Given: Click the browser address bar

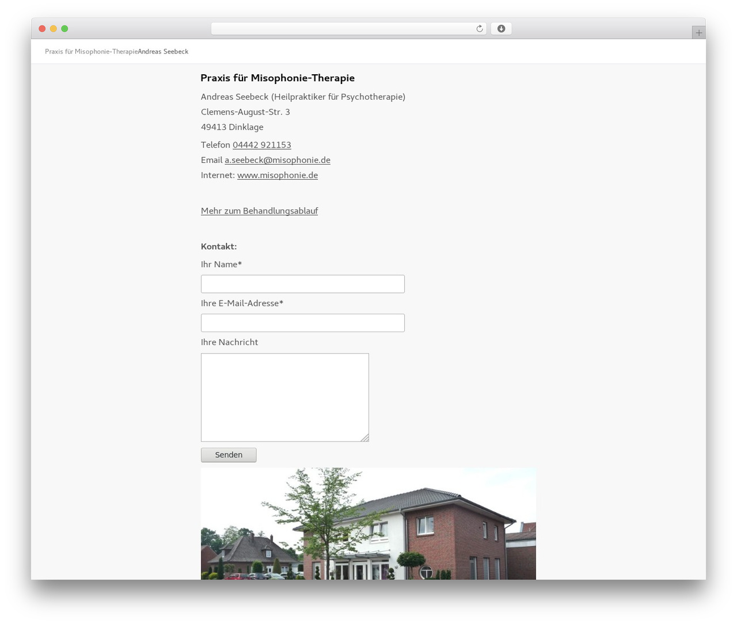Looking at the screenshot, I should (x=348, y=29).
